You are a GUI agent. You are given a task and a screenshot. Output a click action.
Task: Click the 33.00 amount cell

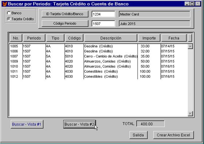click(x=145, y=46)
